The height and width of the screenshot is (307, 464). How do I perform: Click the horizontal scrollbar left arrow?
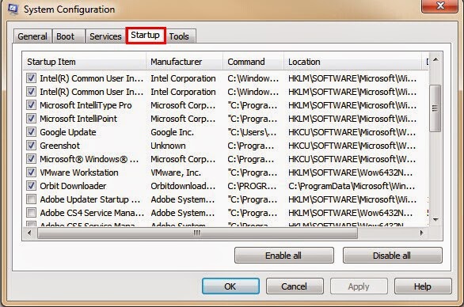click(x=29, y=233)
